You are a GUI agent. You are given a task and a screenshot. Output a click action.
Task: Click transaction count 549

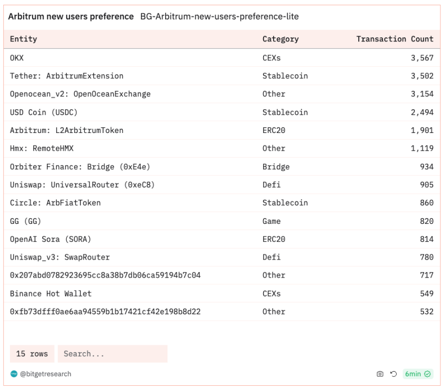[427, 294]
